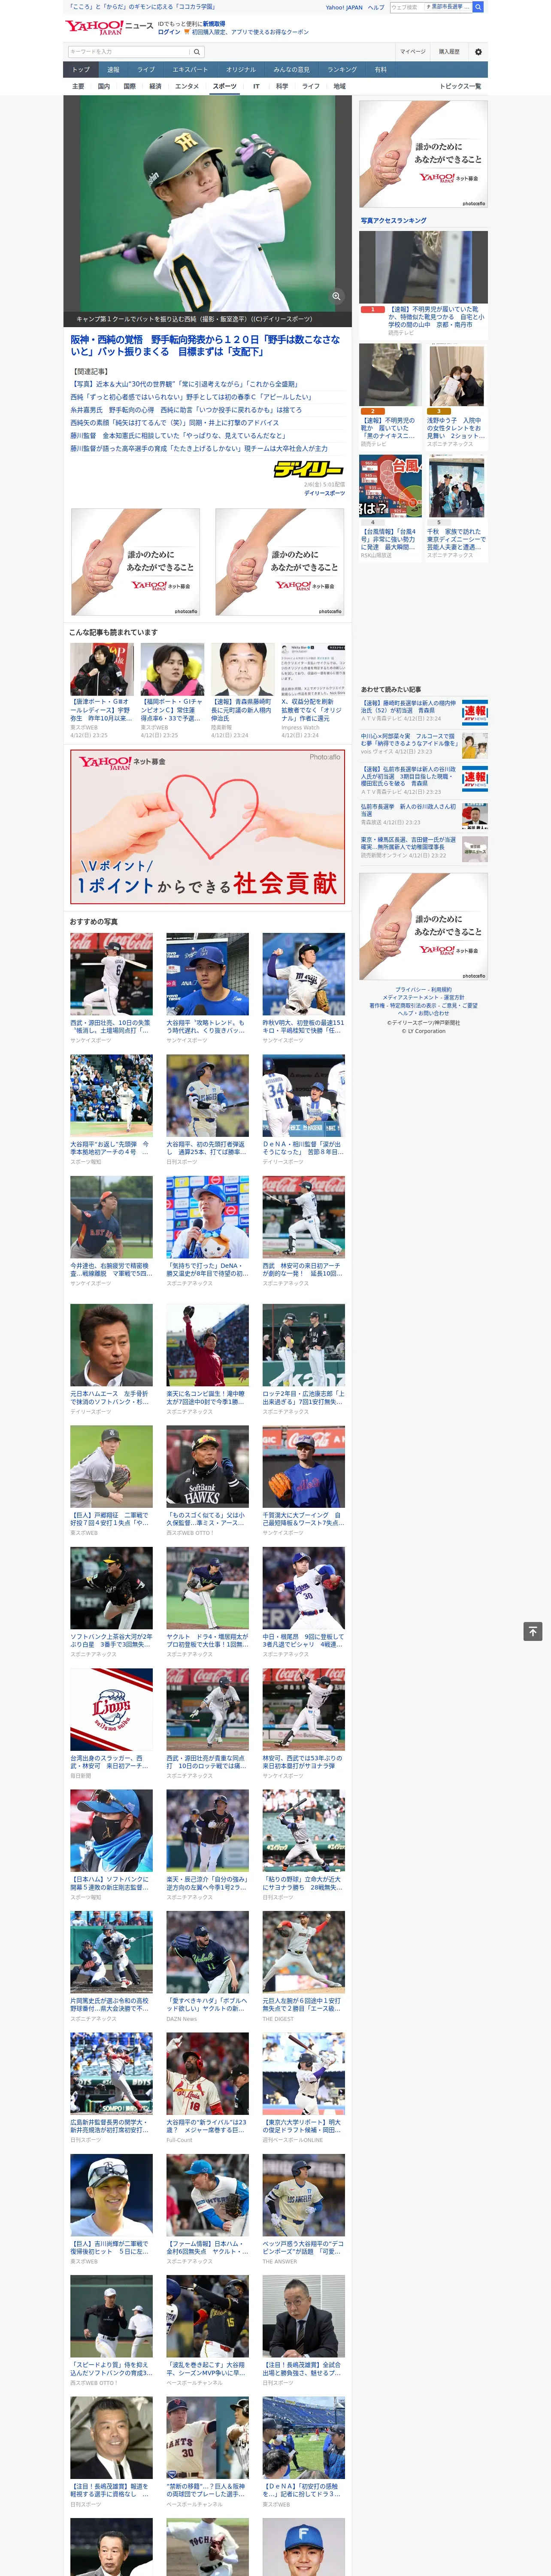The height and width of the screenshot is (2576, 551).
Task: Click the Yahoo! JAPAN top link
Action: [344, 7]
